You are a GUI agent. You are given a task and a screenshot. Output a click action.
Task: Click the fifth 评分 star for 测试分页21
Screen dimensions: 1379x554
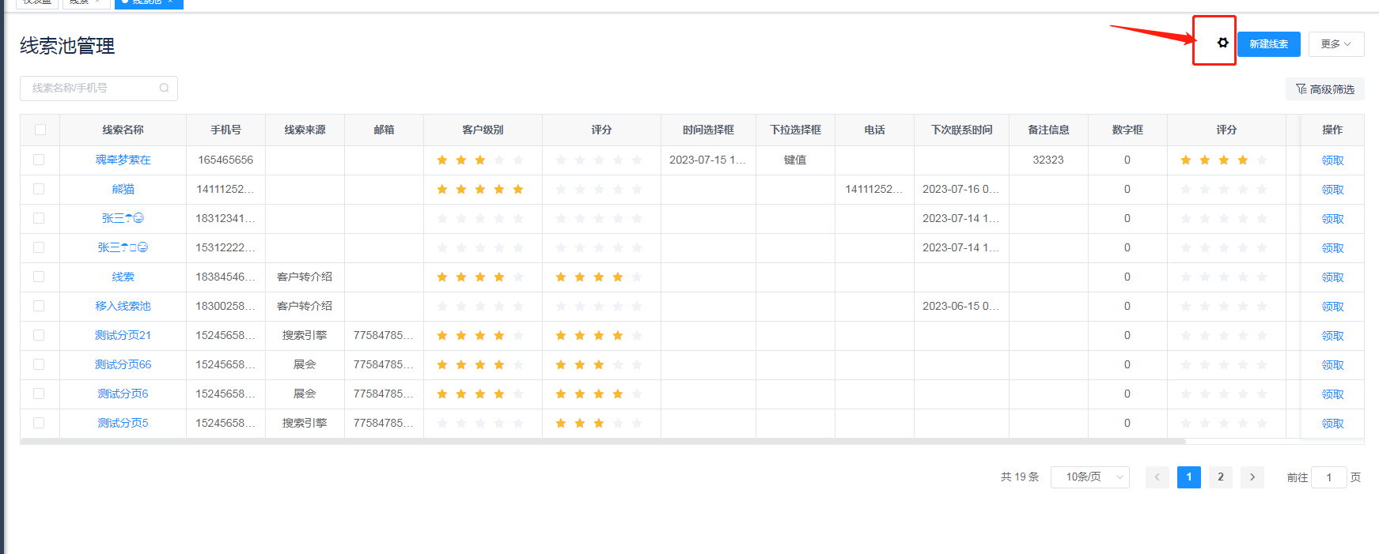pyautogui.click(x=637, y=336)
